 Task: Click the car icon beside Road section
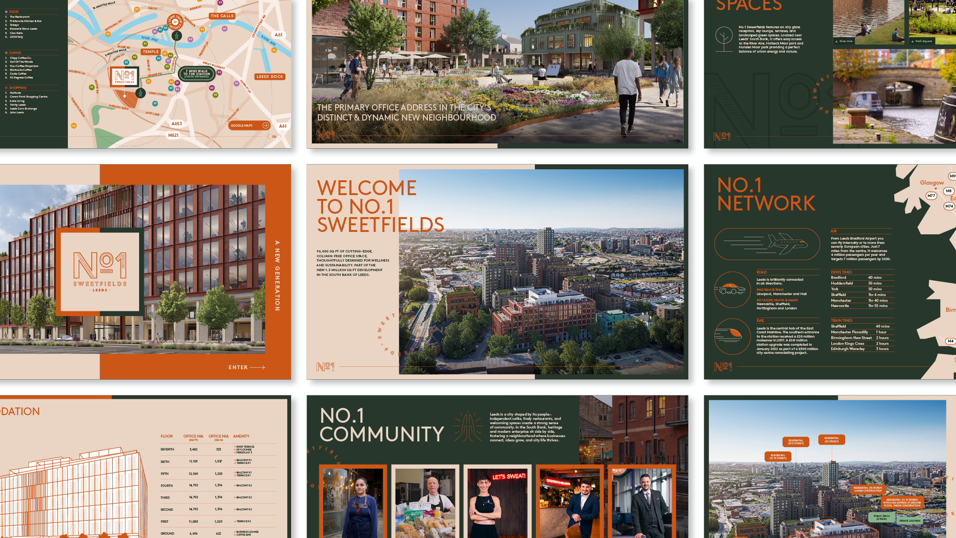point(732,289)
